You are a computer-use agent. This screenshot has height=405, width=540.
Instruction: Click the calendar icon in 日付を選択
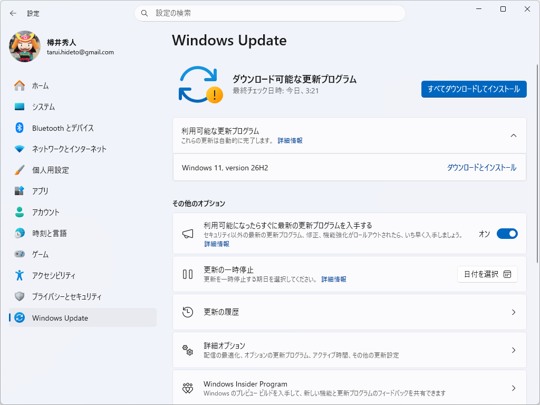point(507,274)
